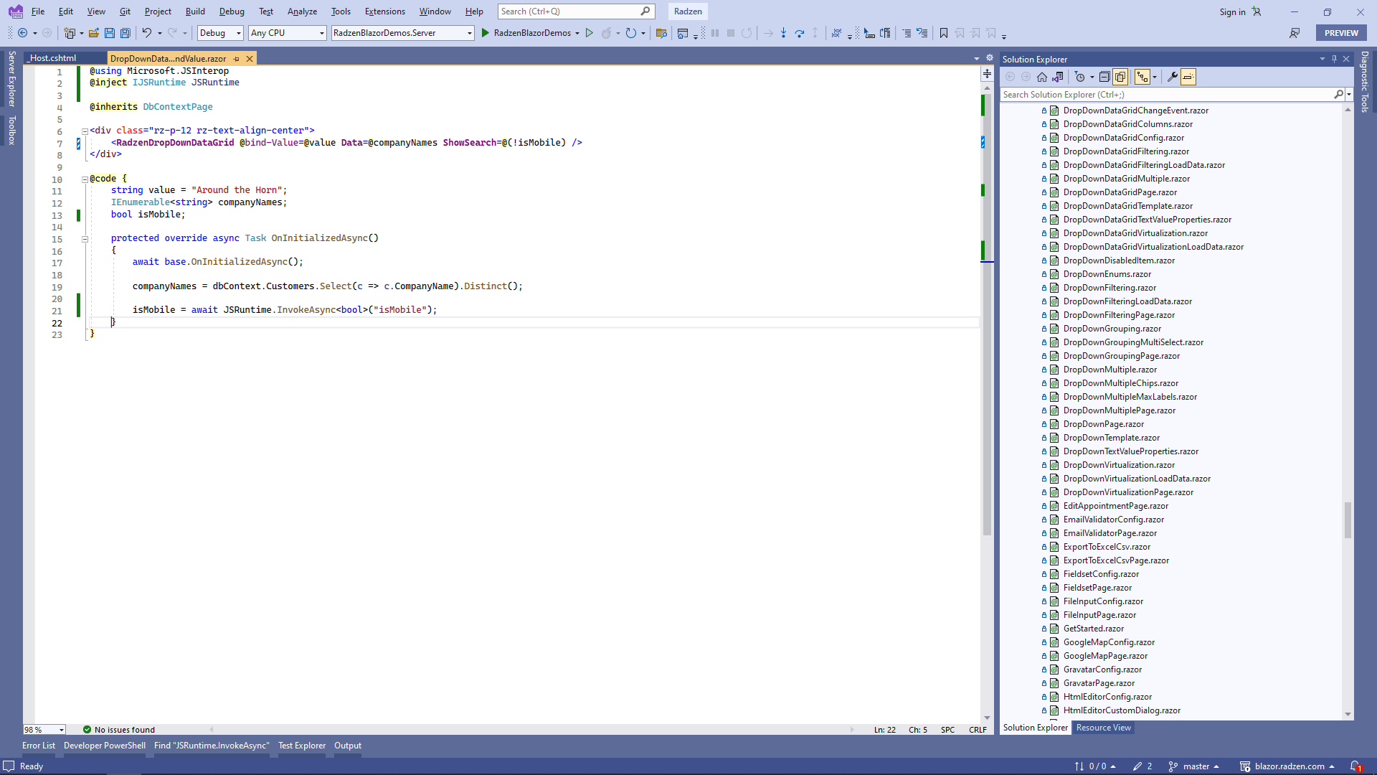The image size is (1377, 775).
Task: Open the File menu
Action: tap(38, 11)
